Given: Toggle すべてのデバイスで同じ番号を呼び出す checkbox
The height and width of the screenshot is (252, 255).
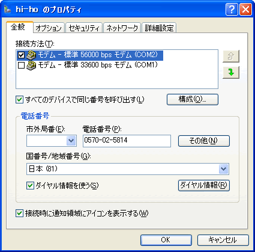Looking at the screenshot, I should point(19,100).
